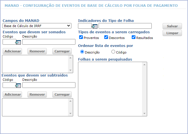
Task: Click the Limpar button
Action: click(x=172, y=33)
